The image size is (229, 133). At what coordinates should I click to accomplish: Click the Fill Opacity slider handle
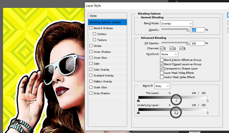click(x=188, y=44)
